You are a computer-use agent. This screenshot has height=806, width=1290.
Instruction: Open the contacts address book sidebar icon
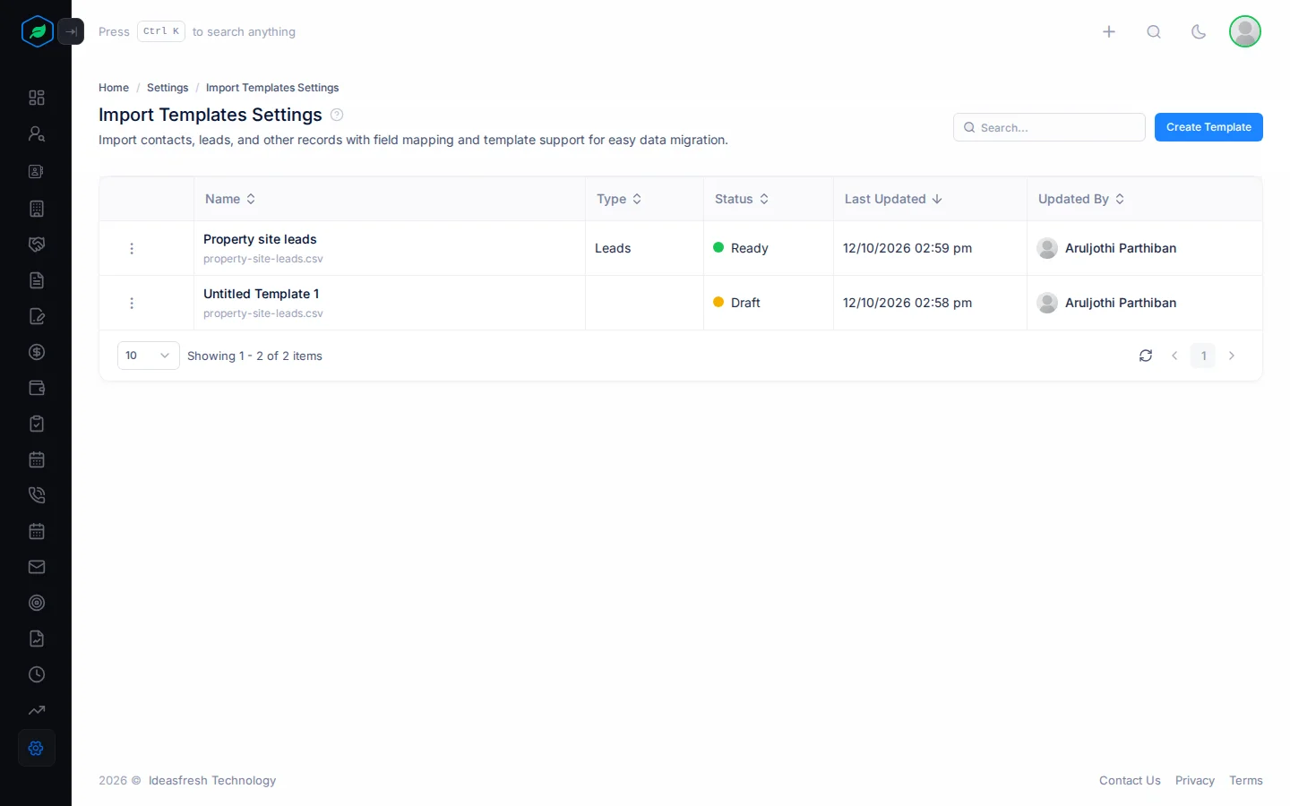click(x=37, y=171)
